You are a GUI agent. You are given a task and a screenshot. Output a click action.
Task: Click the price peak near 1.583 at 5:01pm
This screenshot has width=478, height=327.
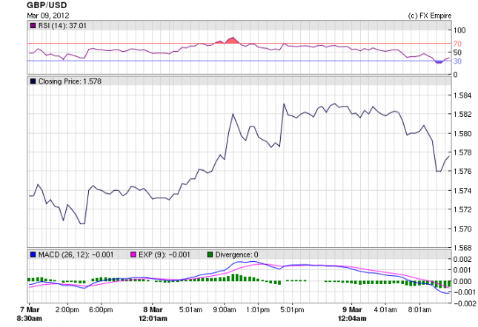click(284, 104)
